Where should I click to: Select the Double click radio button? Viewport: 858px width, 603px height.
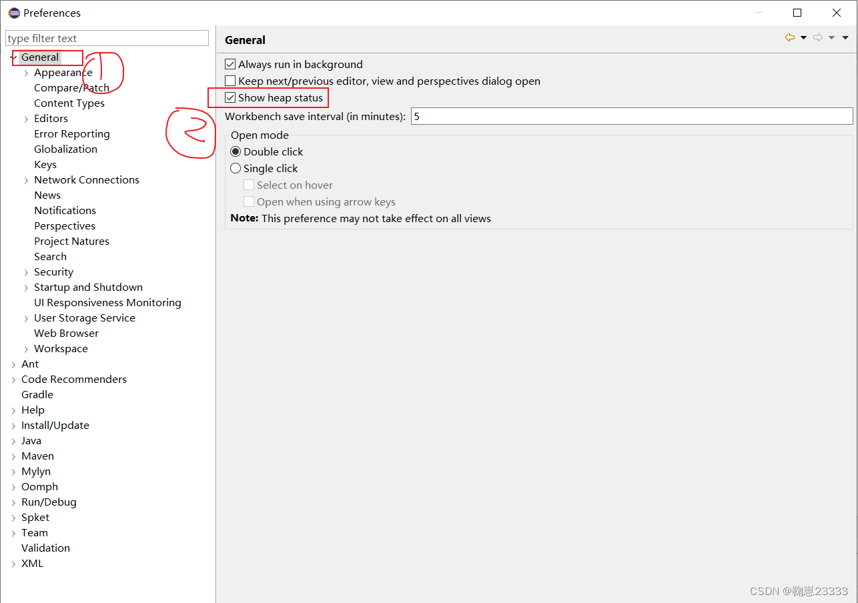(x=236, y=151)
